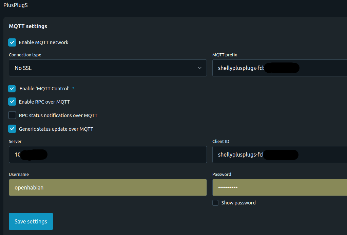Viewport: 347px width, 235px height.
Task: Click the checkmark of Enable MQTT network
Action: coord(12,42)
